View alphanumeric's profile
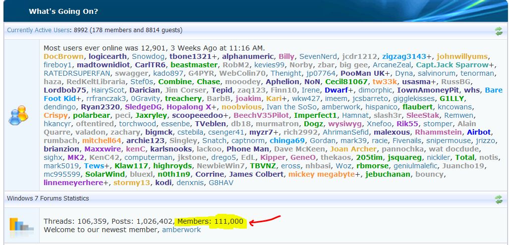 (x=248, y=56)
